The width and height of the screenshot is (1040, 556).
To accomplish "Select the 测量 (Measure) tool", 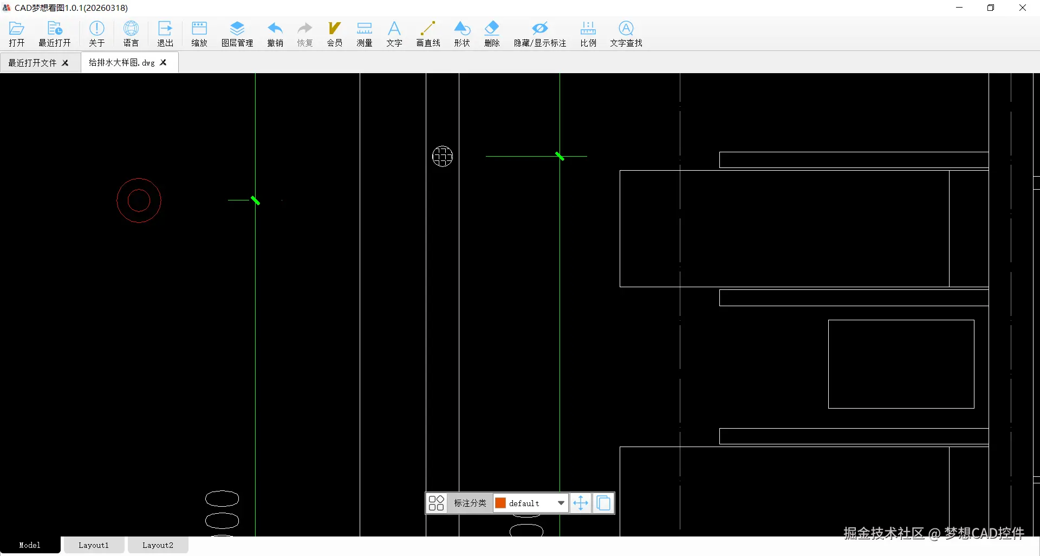I will [365, 34].
